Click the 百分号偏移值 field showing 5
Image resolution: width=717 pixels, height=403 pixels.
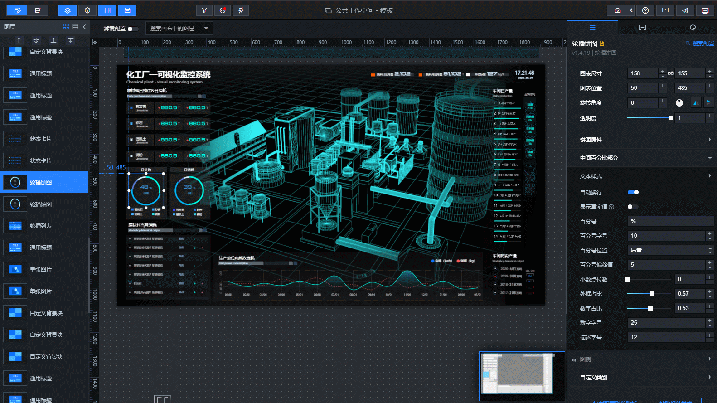coord(666,265)
